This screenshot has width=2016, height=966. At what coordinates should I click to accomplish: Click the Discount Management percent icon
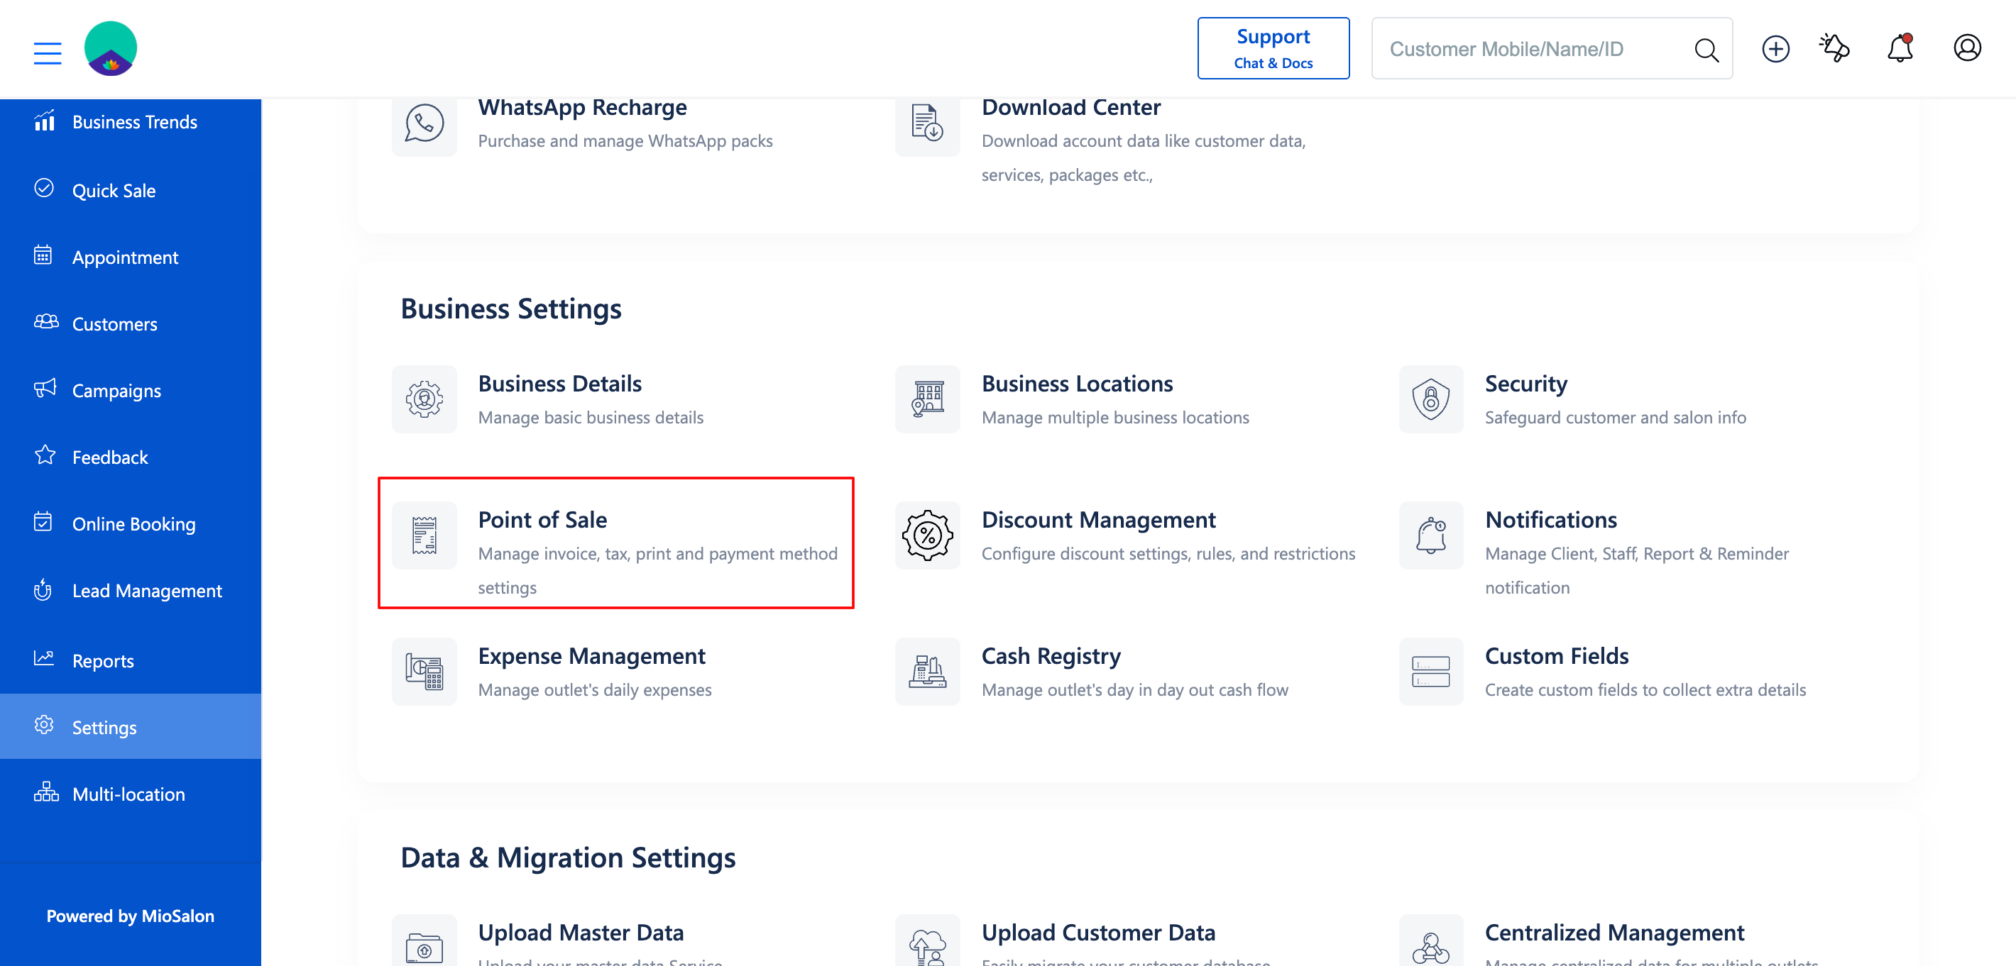927,535
